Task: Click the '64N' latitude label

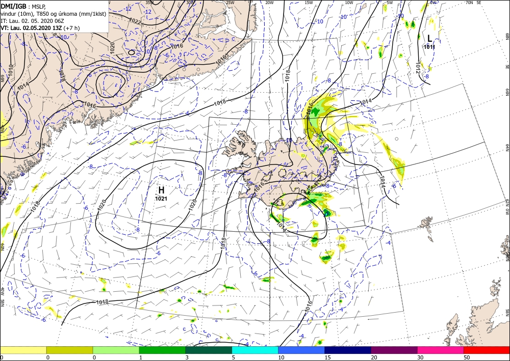Action: click(507, 147)
